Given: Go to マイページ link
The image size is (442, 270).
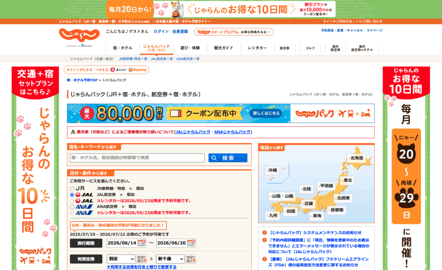Looking at the screenshot, I should pyautogui.click(x=374, y=31).
